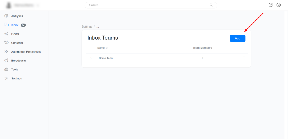The width and height of the screenshot is (288, 139).
Task: Click the Analytics pie chart icon
Action: (6, 16)
